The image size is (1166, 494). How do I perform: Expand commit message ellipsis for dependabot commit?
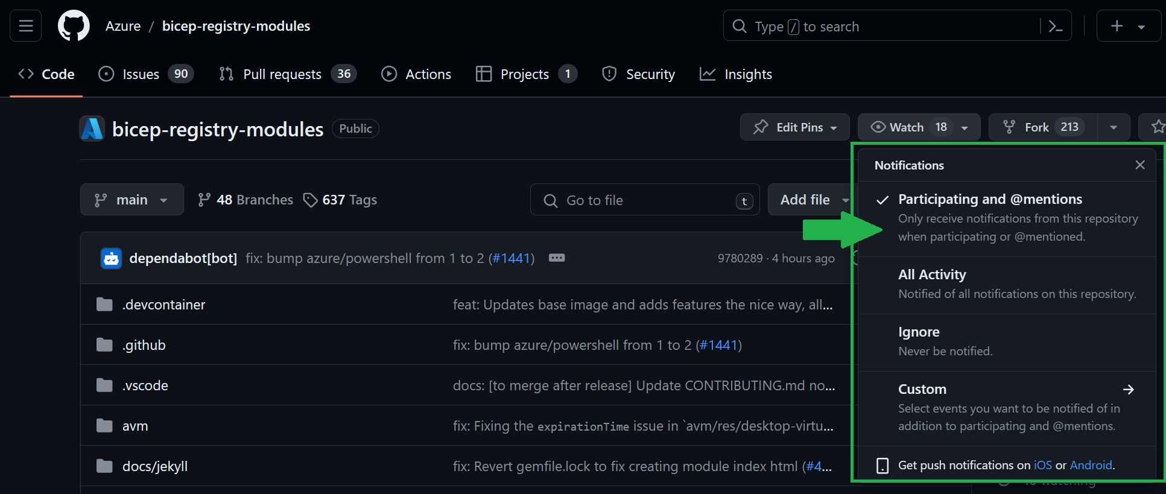[x=557, y=258]
